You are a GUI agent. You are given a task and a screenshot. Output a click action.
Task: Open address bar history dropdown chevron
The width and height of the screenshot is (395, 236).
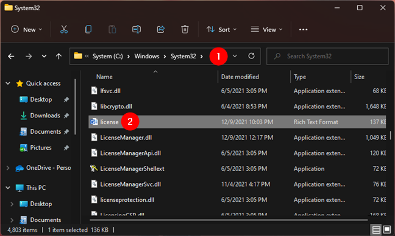235,56
